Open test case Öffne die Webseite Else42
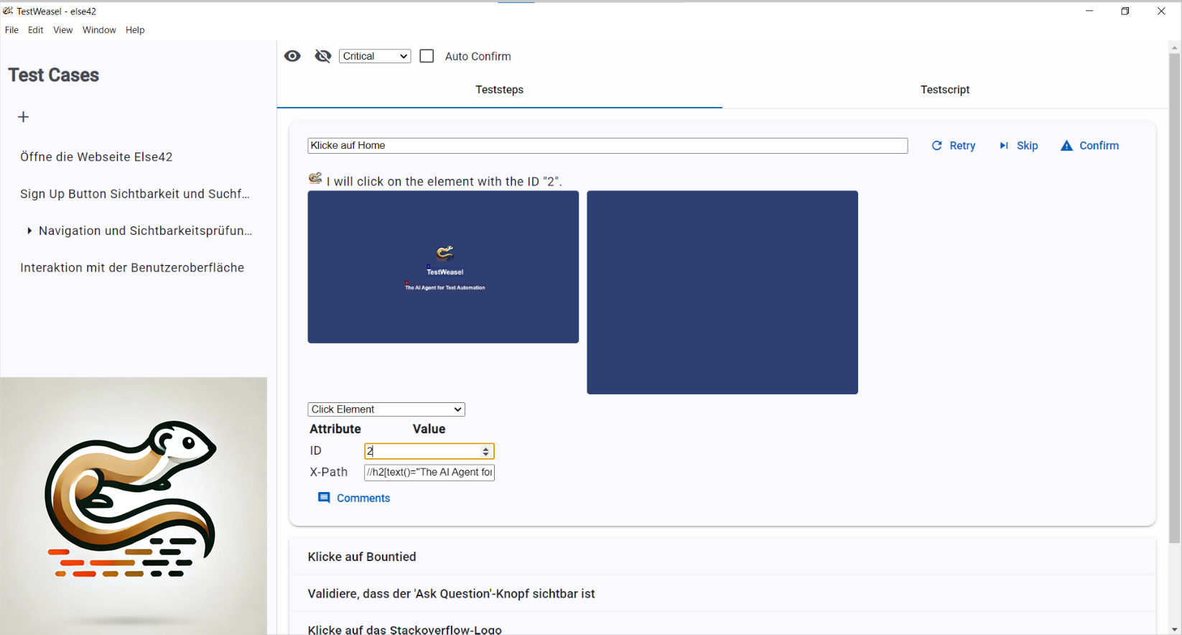The height and width of the screenshot is (635, 1182). pos(96,157)
